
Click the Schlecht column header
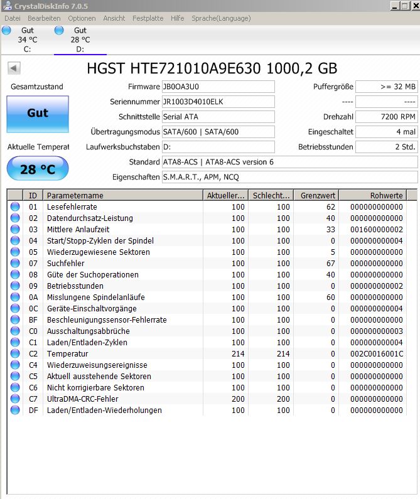coord(271,195)
